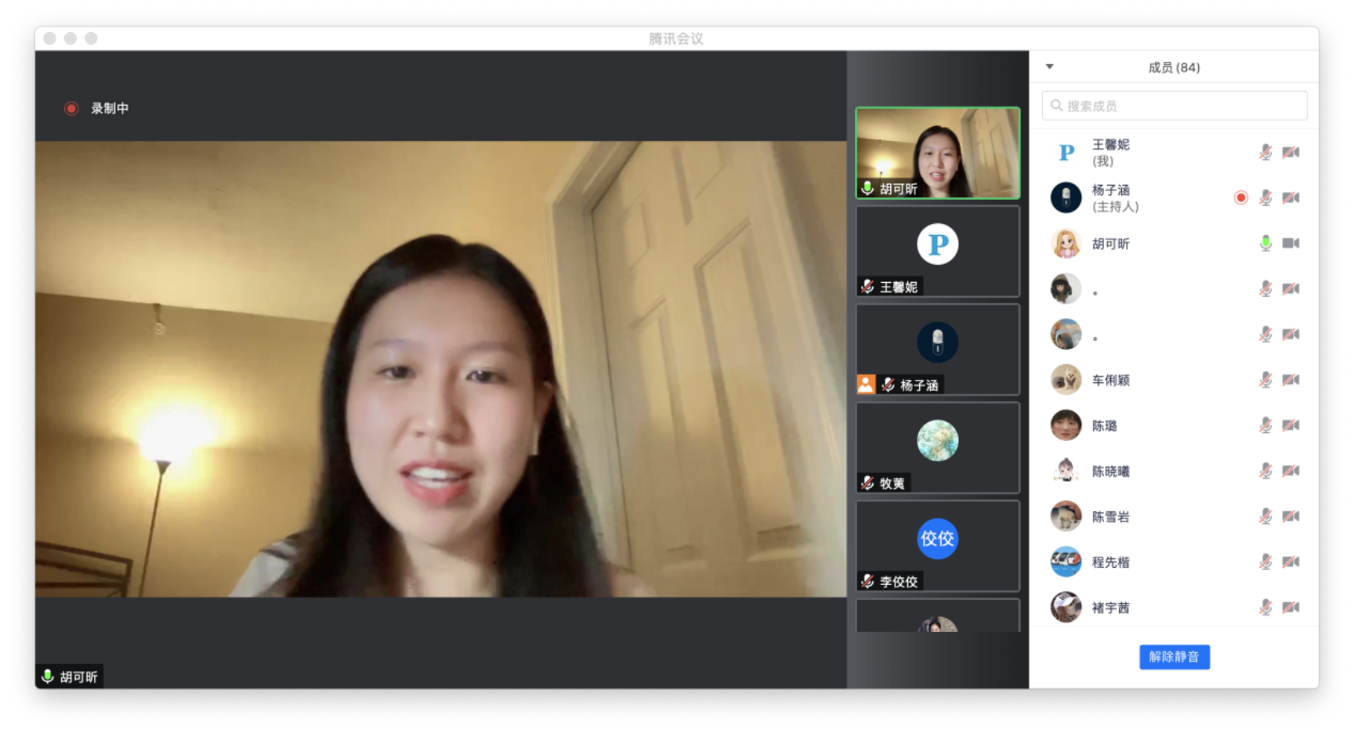Click the P avatar for 王馨妮 in list
The image size is (1354, 733).
coord(1066,153)
